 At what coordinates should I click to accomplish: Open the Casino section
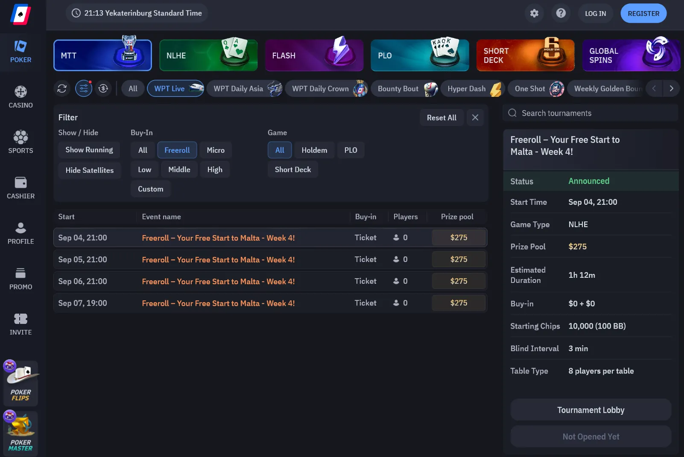pos(20,97)
